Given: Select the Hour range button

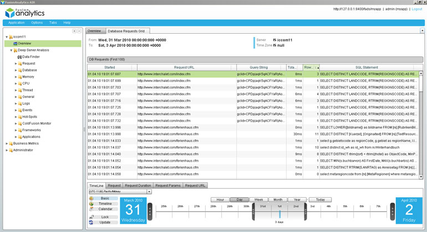Looking at the screenshot, I should click(220, 200).
